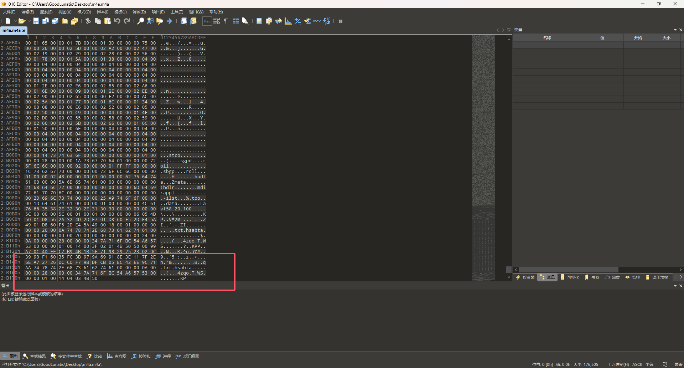
Task: Click the convert arrows icon
Action: (x=279, y=21)
